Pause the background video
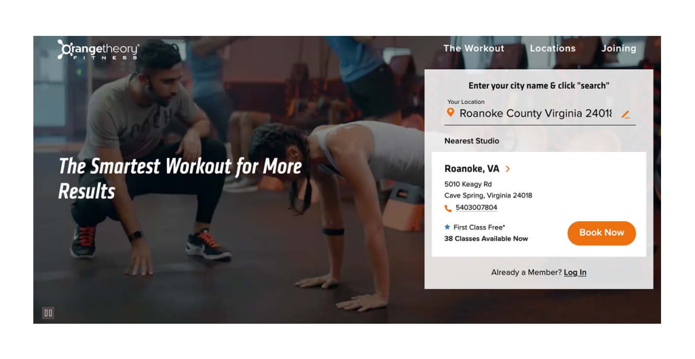The image size is (695, 359). pyautogui.click(x=48, y=313)
